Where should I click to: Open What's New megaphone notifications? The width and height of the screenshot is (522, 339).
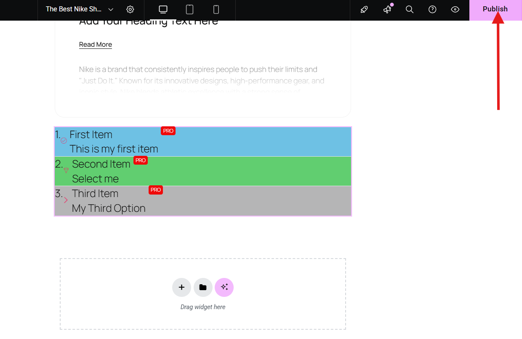(x=387, y=9)
